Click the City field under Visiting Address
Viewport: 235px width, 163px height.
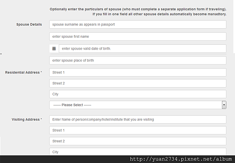coord(138,152)
